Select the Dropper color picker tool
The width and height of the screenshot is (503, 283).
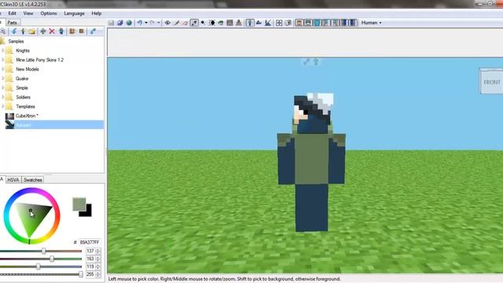coord(194,23)
